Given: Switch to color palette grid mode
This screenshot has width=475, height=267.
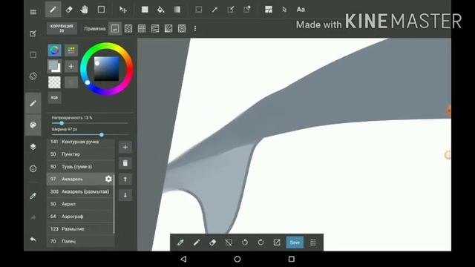Looking at the screenshot, I should click(x=71, y=50).
